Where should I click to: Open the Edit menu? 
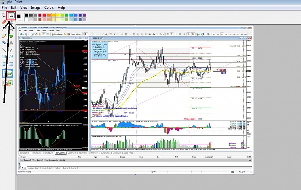13,8
